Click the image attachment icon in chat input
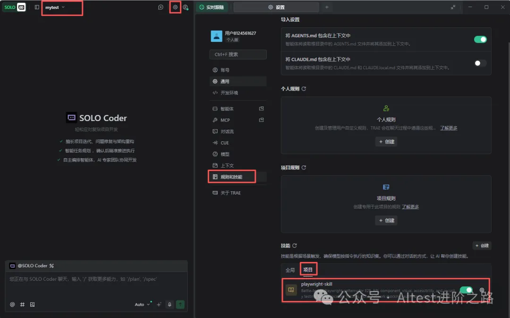Screen dimensions: 510x318 point(32,304)
